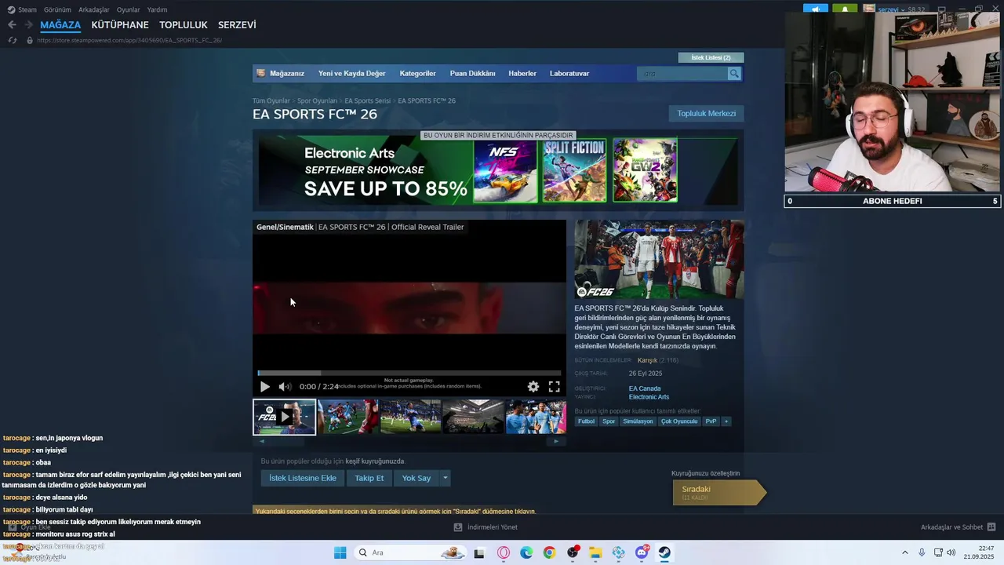Open Garden Warfare 2 in sale banner
This screenshot has height=565, width=1004.
click(645, 171)
